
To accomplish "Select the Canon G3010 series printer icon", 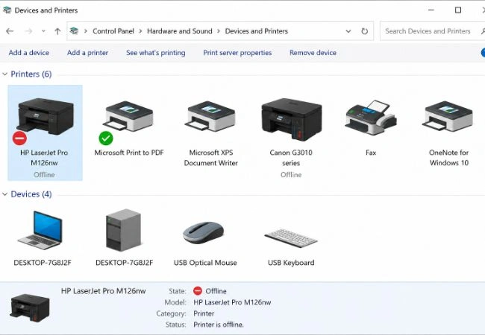I will click(x=291, y=119).
